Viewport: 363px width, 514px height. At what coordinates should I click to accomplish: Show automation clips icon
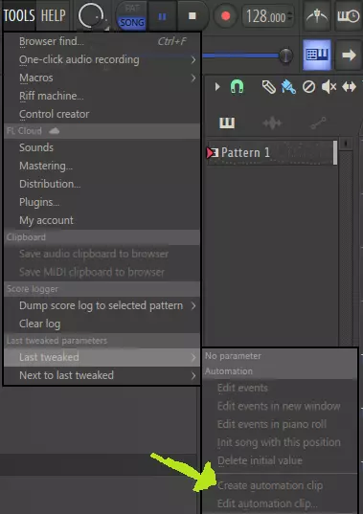318,123
